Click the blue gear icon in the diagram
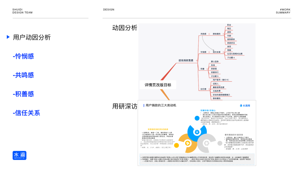Image resolution: width=303 pixels, height=170 pixels. coord(197,132)
